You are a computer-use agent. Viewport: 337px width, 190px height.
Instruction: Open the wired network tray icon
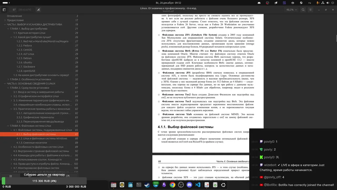coord(323,3)
